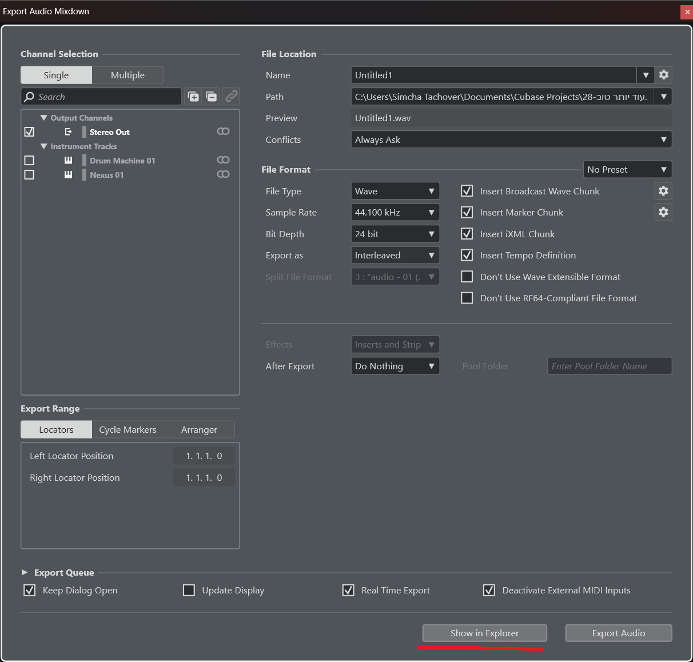
Task: Click the link icon on Drum Machine 01 row
Action: point(223,160)
